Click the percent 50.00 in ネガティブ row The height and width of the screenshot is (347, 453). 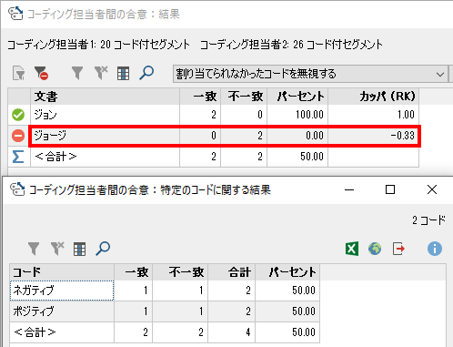tap(304, 291)
